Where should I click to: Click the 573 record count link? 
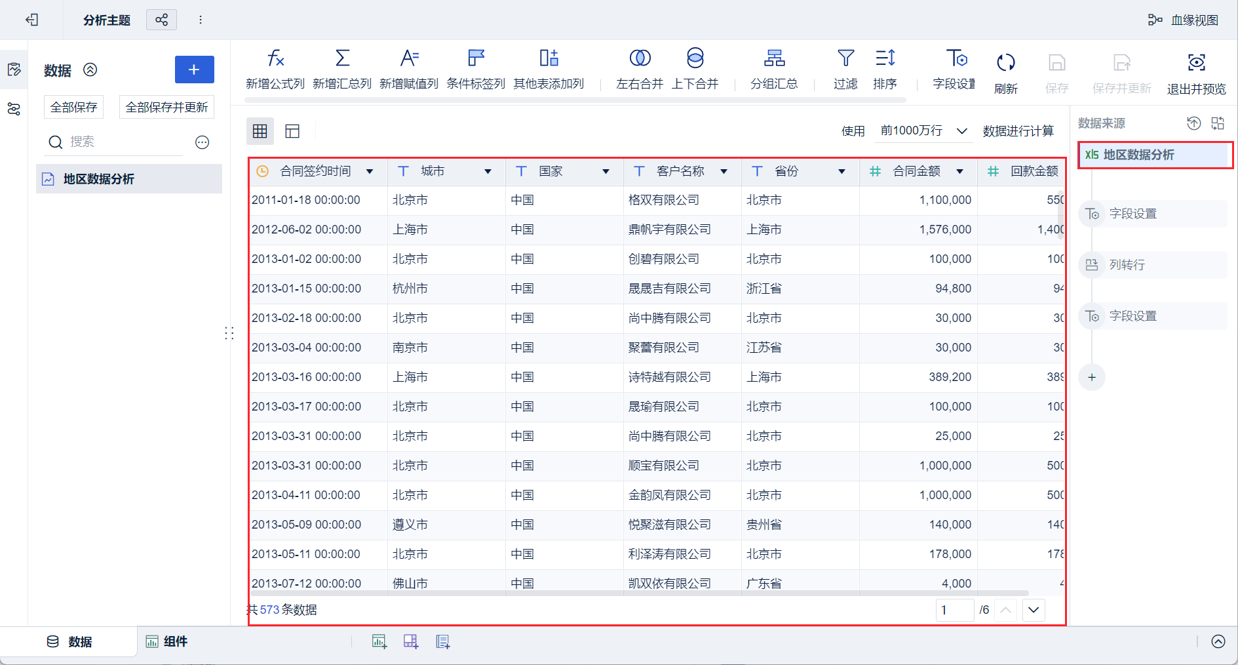coord(269,609)
